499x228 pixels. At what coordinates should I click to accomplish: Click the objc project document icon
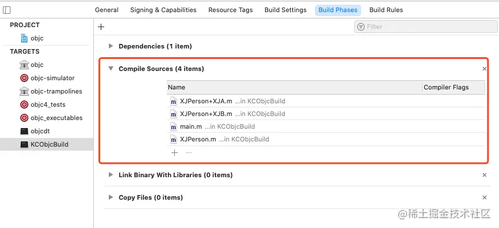[x=24, y=38]
